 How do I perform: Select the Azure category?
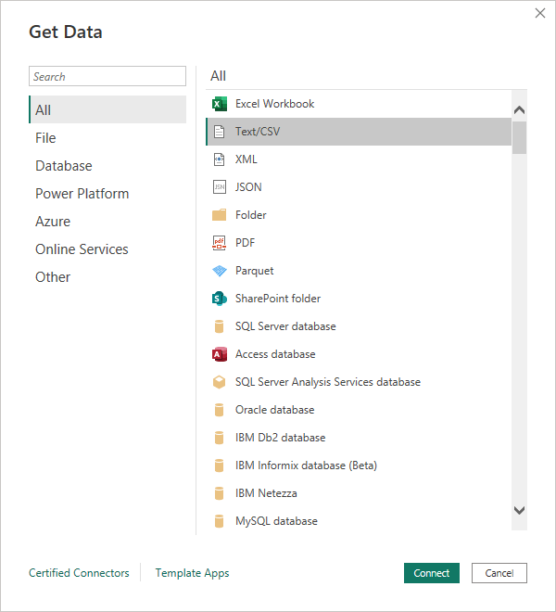coord(53,222)
